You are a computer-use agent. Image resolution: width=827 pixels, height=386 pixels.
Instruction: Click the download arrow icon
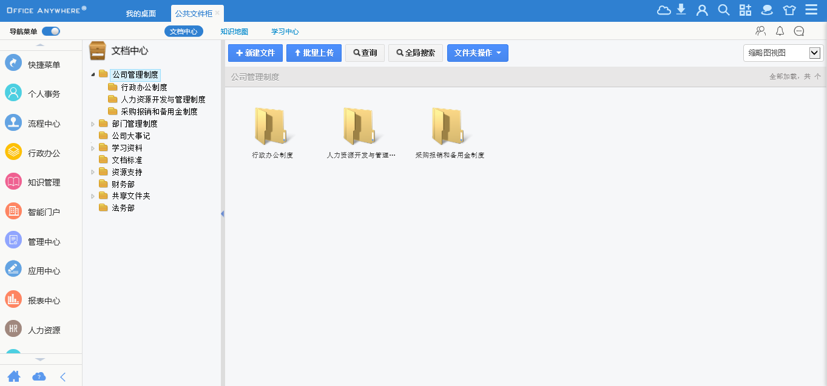681,10
